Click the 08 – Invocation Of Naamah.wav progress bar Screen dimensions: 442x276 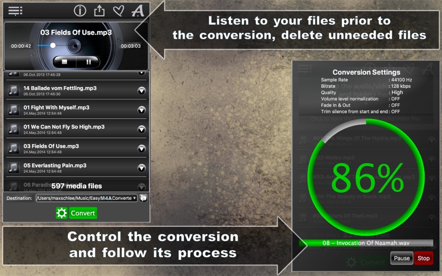pos(366,243)
